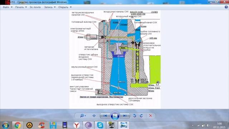The width and height of the screenshot is (229, 129).
Task: Open the red swirl taskbar application
Action: click(x=42, y=125)
